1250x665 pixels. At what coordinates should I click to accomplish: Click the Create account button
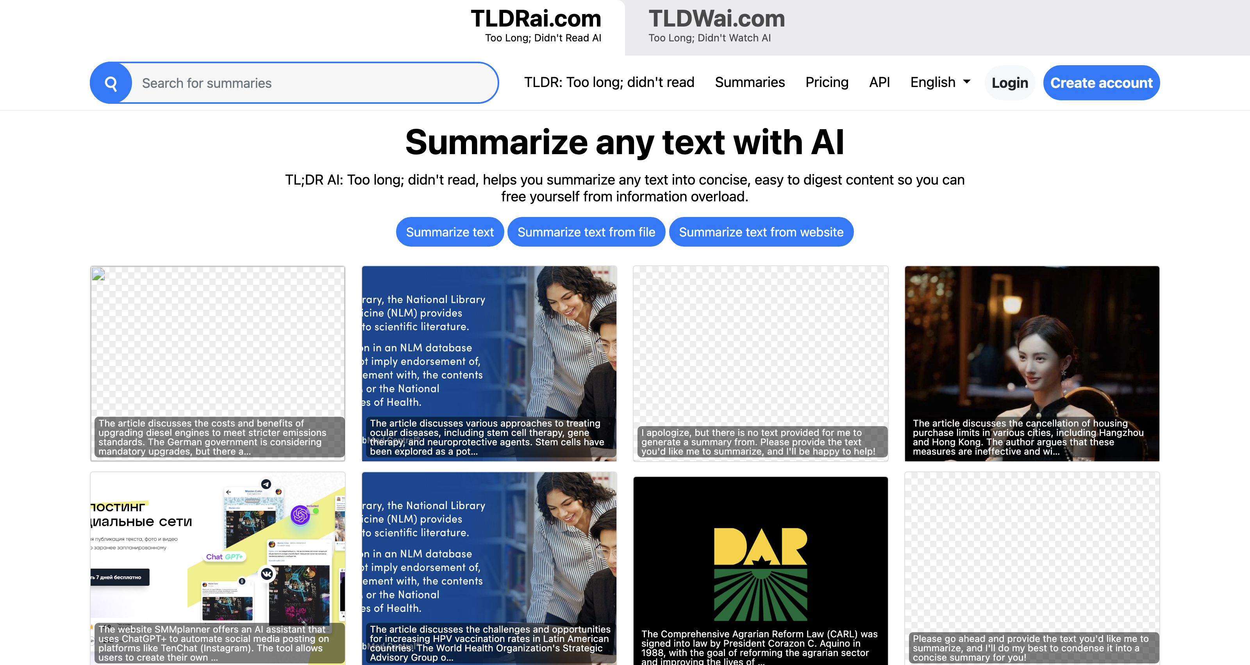coord(1102,83)
